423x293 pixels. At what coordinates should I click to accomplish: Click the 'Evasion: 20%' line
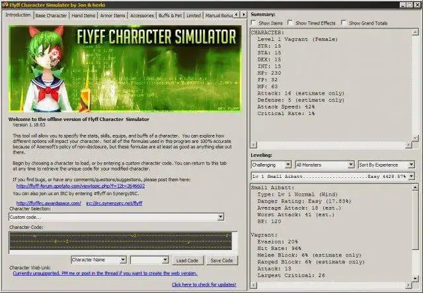[278, 241]
